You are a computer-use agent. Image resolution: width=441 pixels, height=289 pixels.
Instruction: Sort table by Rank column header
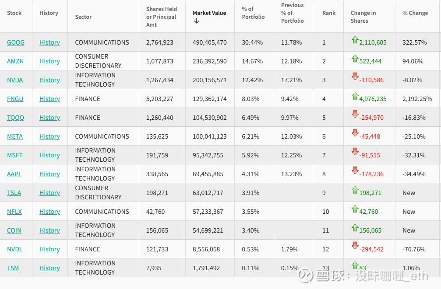point(329,13)
